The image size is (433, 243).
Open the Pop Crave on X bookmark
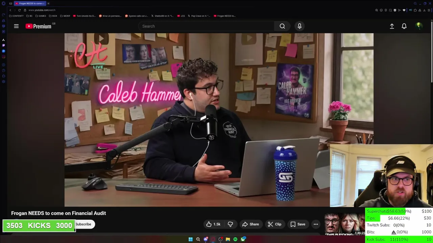[x=199, y=16]
